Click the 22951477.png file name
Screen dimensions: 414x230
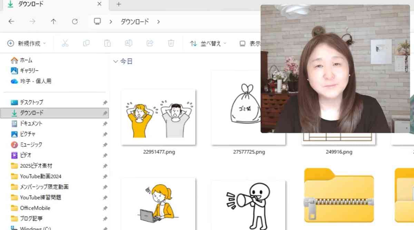159,151
